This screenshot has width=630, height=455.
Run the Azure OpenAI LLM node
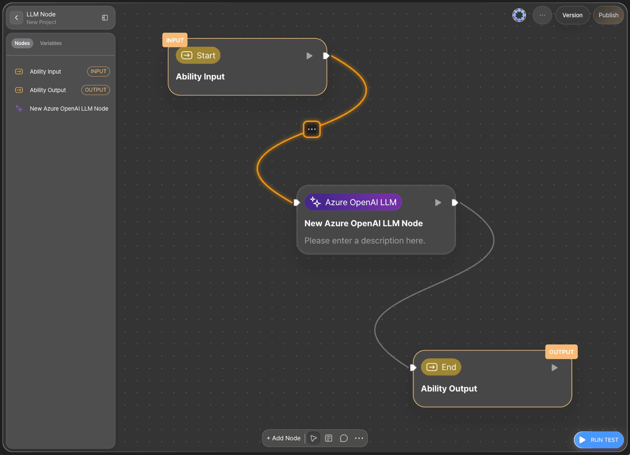coord(438,203)
